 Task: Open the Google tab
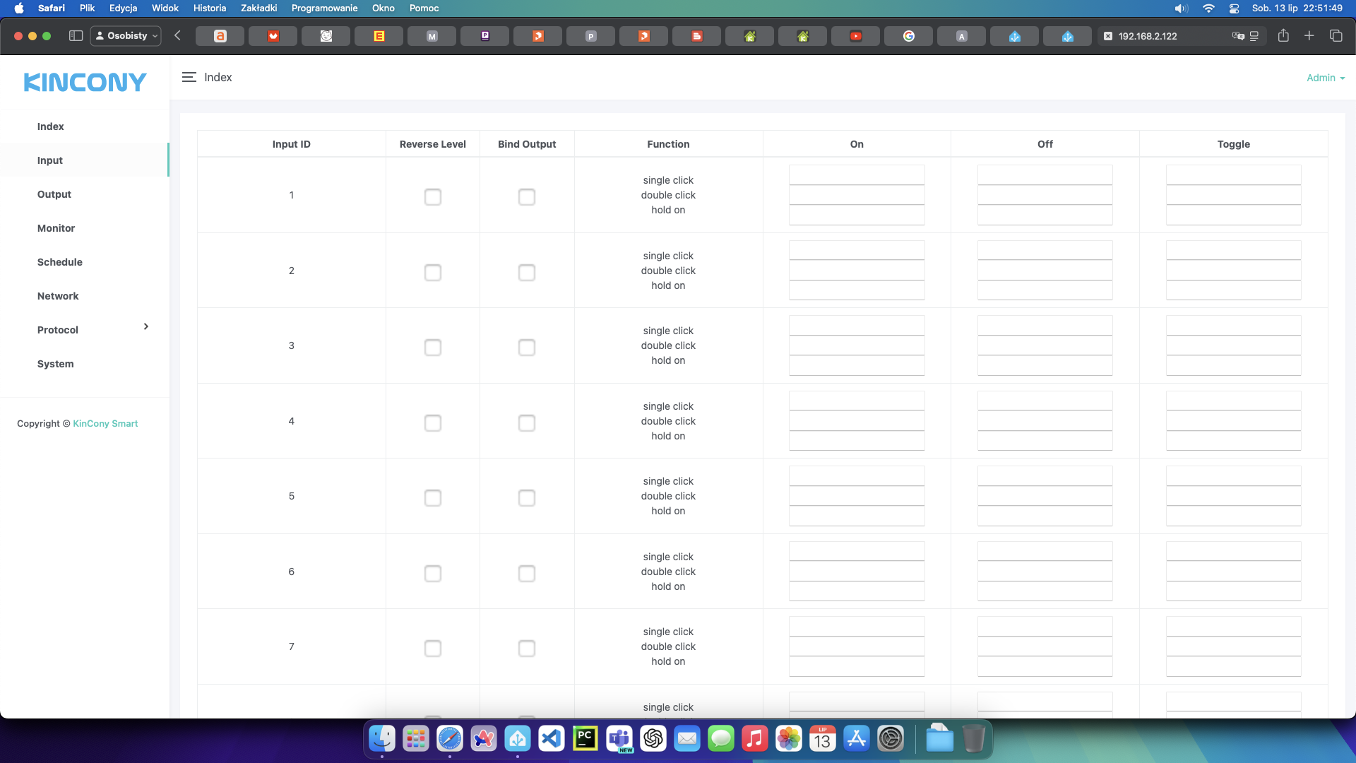908,36
